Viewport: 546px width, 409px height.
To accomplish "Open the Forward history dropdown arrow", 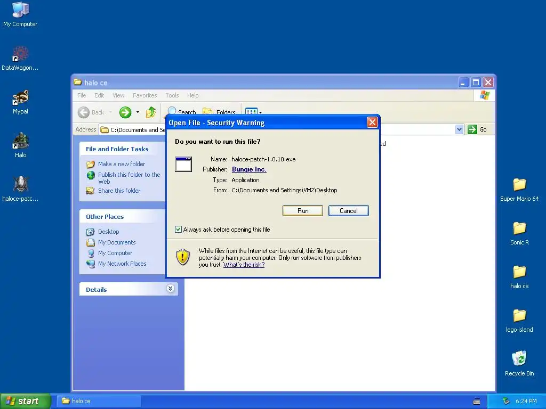I will point(138,112).
